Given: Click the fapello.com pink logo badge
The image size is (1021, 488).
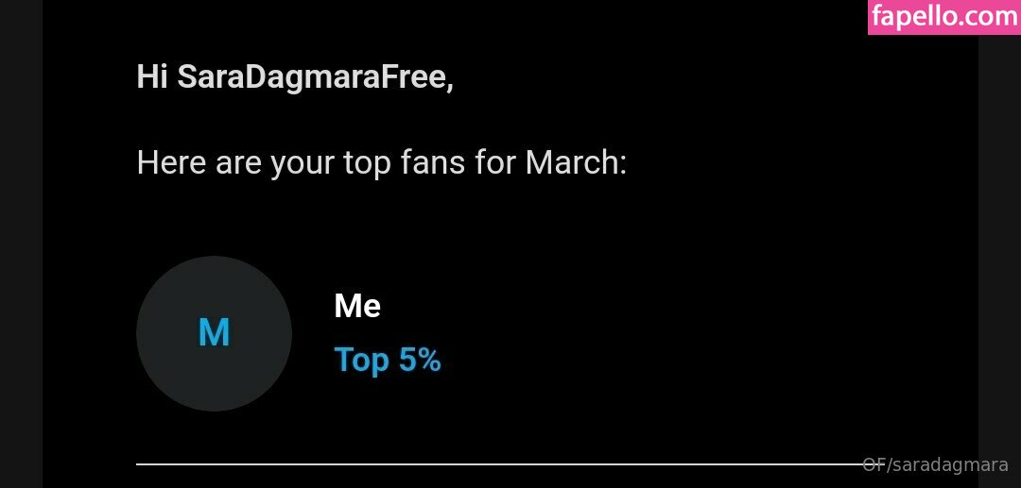Looking at the screenshot, I should (x=943, y=17).
